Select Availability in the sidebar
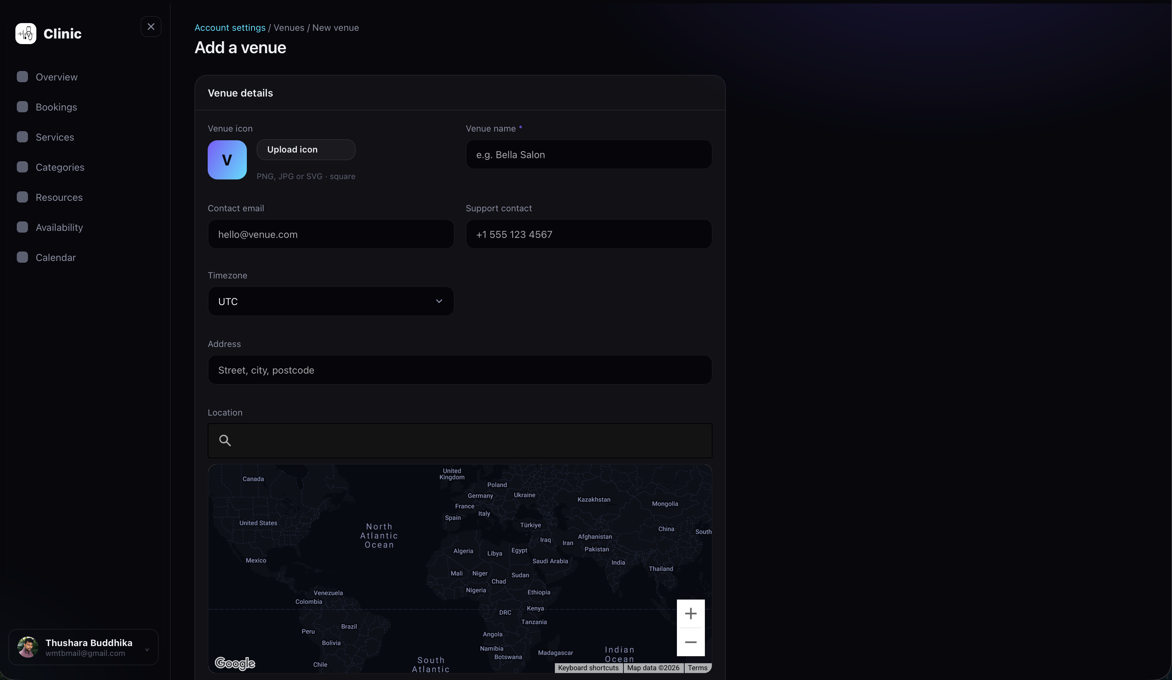Image resolution: width=1172 pixels, height=680 pixels. pyautogui.click(x=59, y=227)
